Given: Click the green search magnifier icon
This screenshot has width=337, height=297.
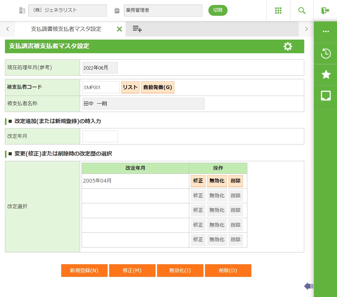Looking at the screenshot, I should [x=302, y=11].
